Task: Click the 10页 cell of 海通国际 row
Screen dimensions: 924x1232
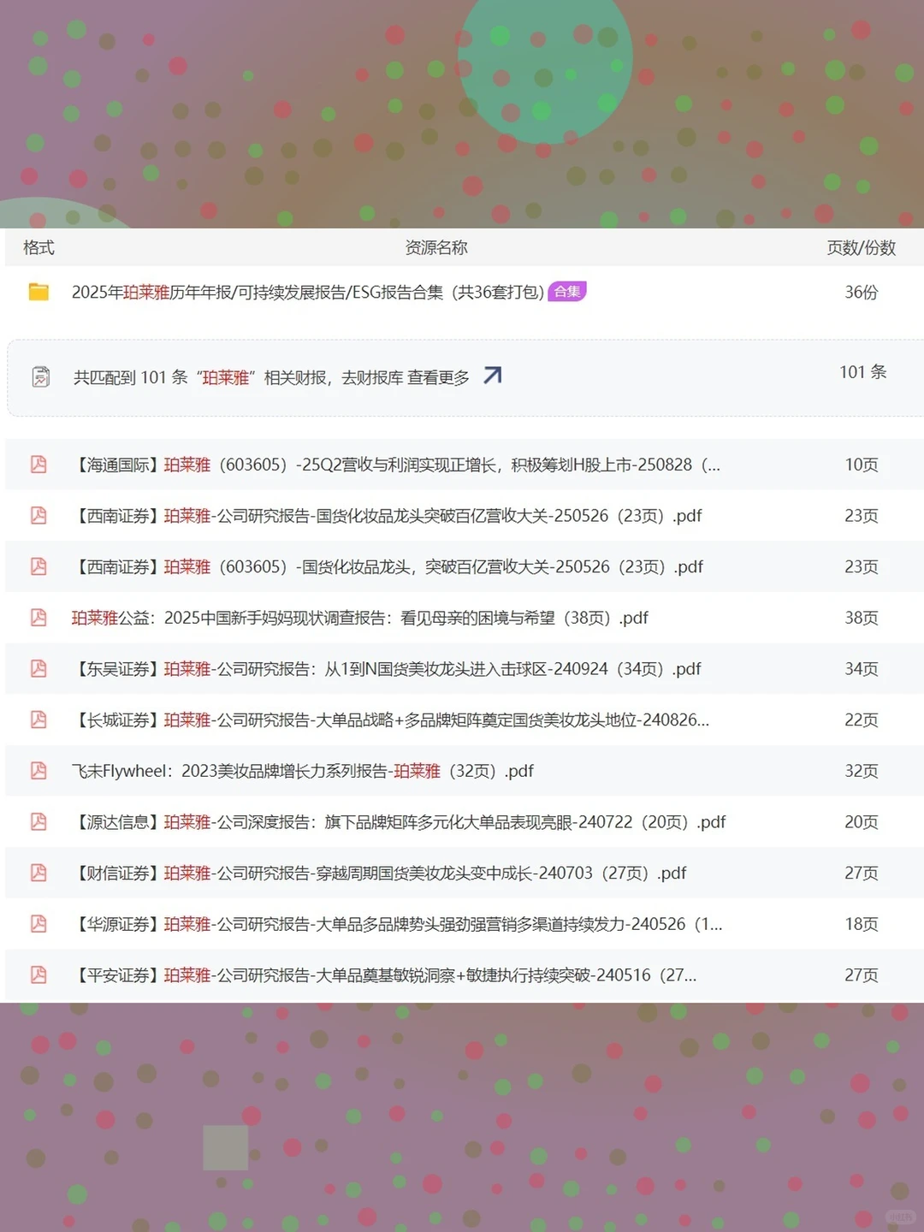Action: click(862, 465)
